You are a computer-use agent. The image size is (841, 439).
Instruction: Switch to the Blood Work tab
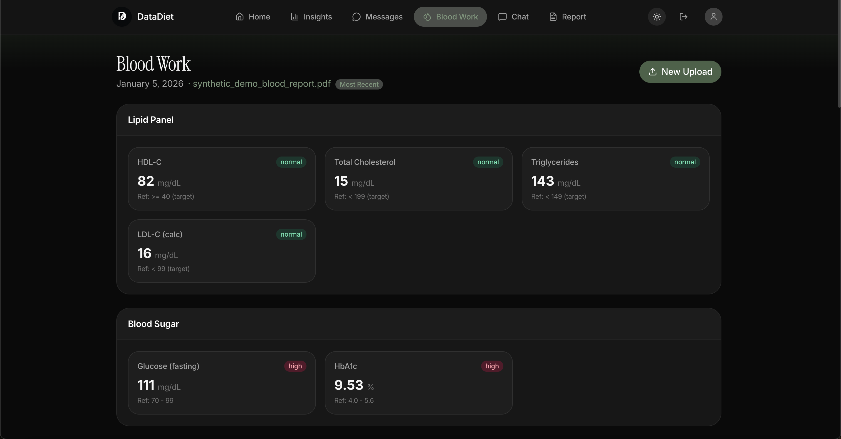450,17
